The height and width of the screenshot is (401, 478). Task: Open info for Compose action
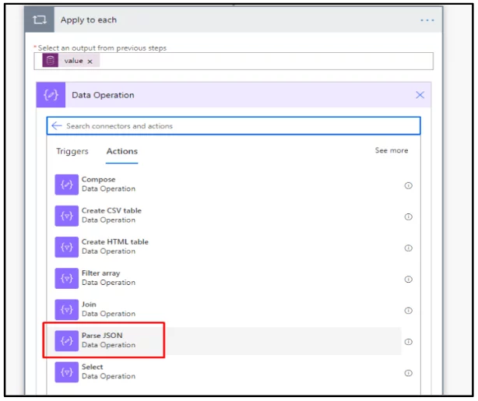408,185
